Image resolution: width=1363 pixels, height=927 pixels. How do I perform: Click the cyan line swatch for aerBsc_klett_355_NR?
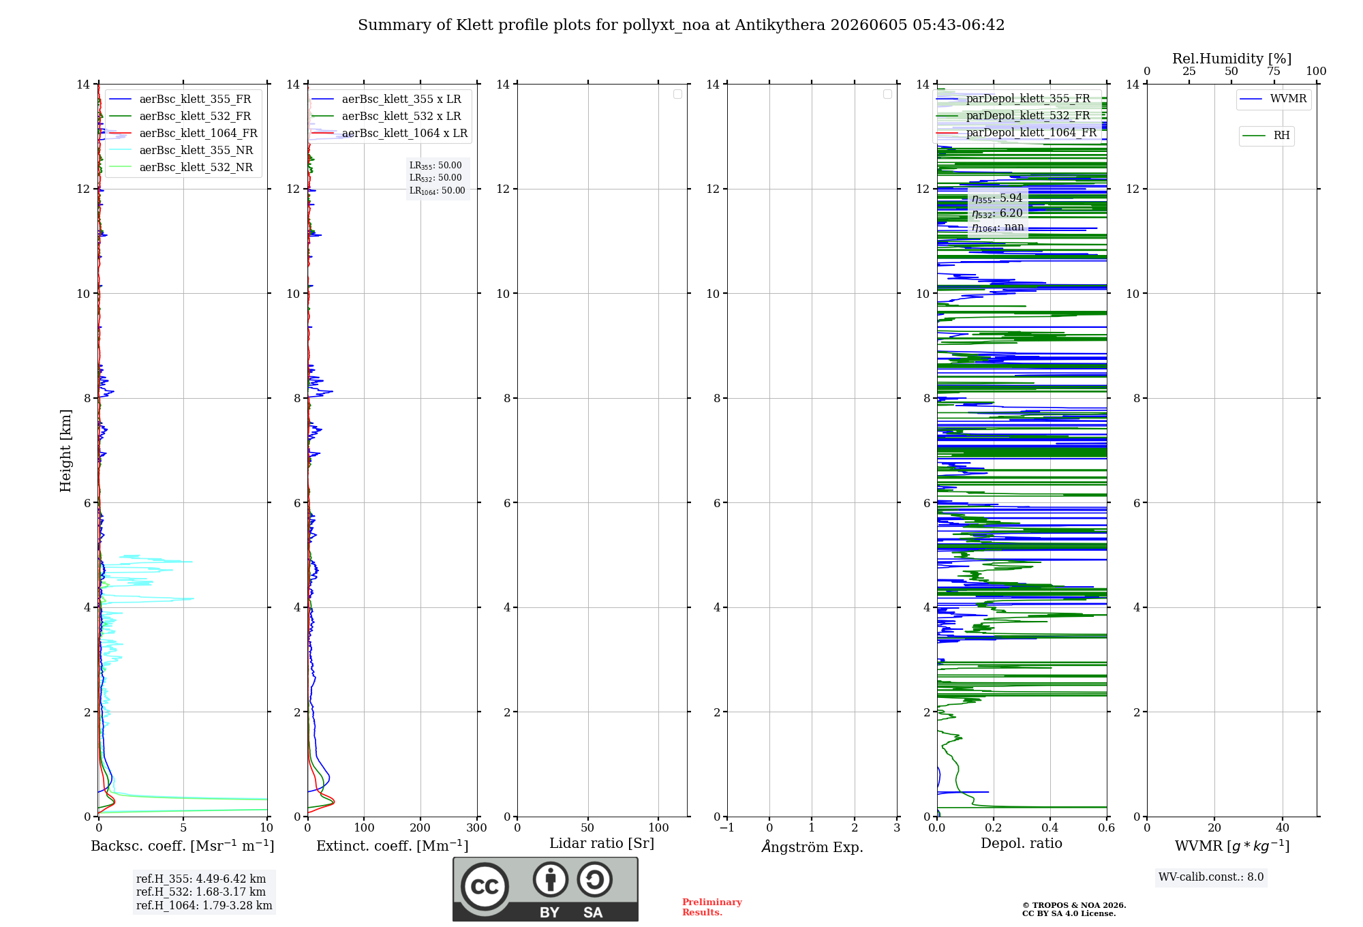click(x=120, y=151)
